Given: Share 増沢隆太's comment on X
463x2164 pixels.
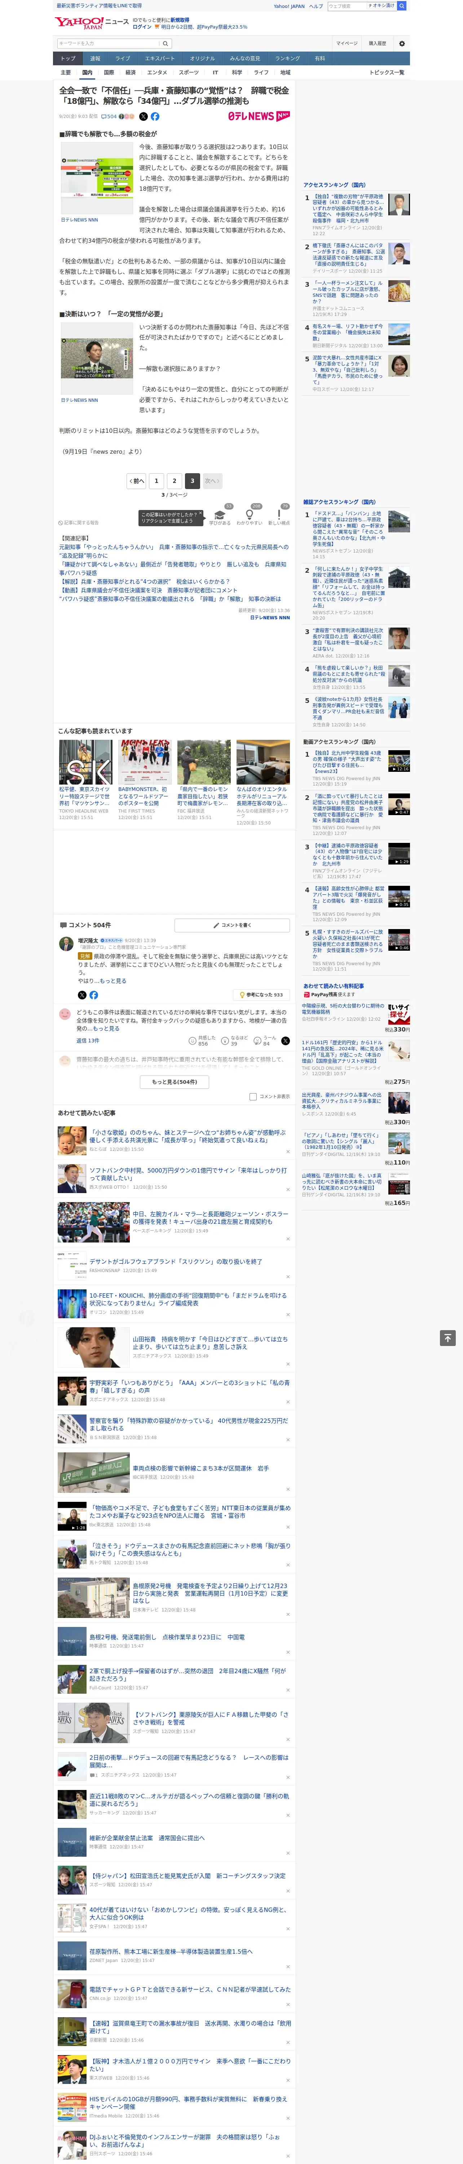Looking at the screenshot, I should click(81, 995).
